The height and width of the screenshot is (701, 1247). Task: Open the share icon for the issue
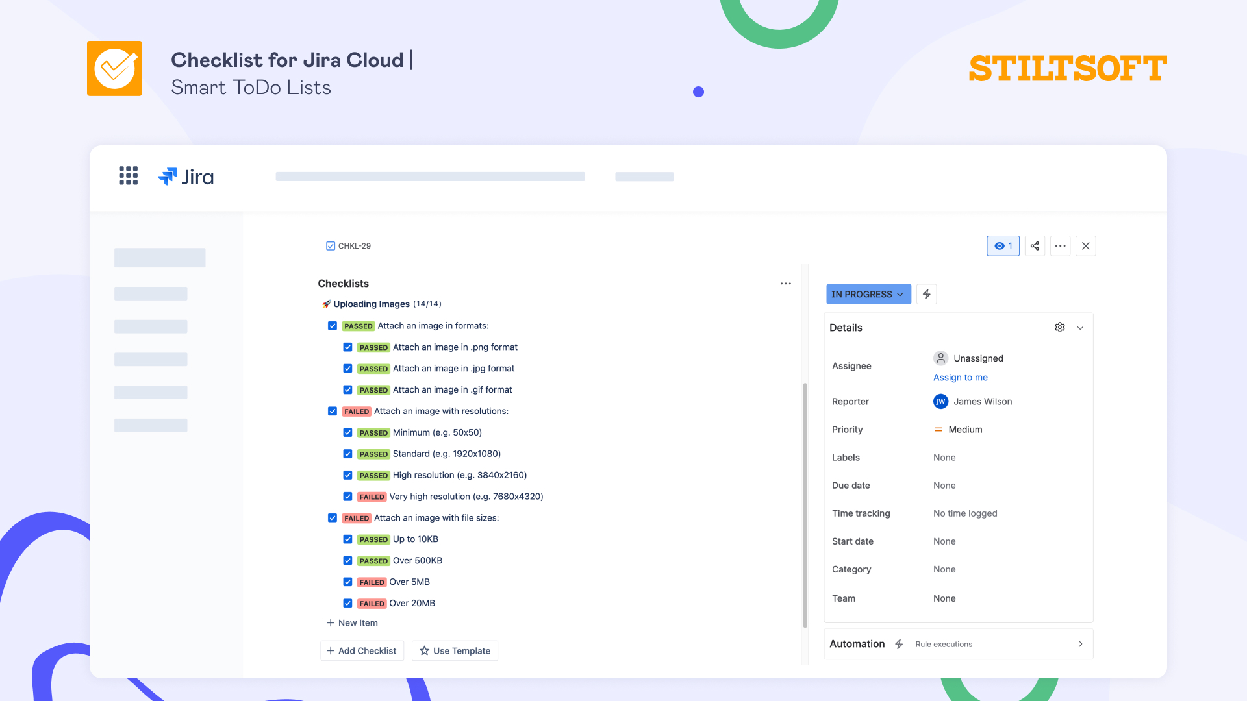[x=1035, y=246]
